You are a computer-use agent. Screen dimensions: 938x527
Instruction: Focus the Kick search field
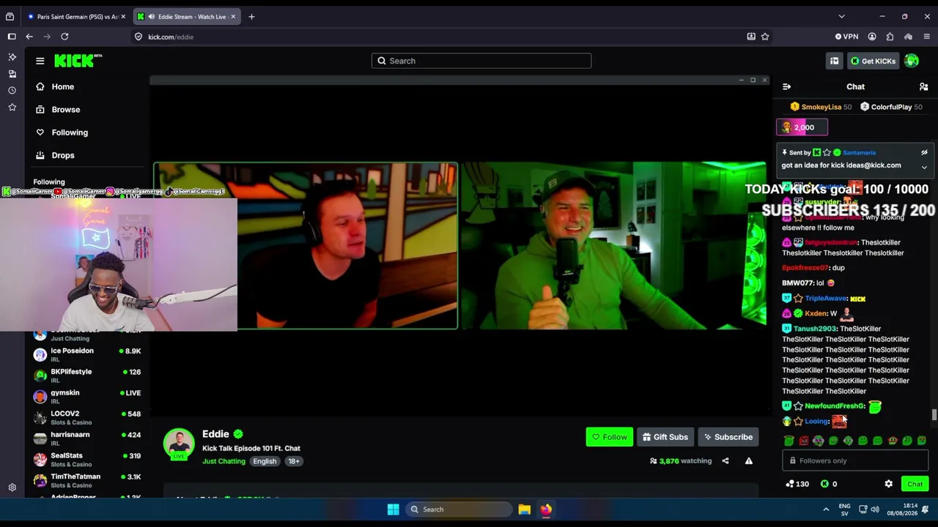point(481,61)
